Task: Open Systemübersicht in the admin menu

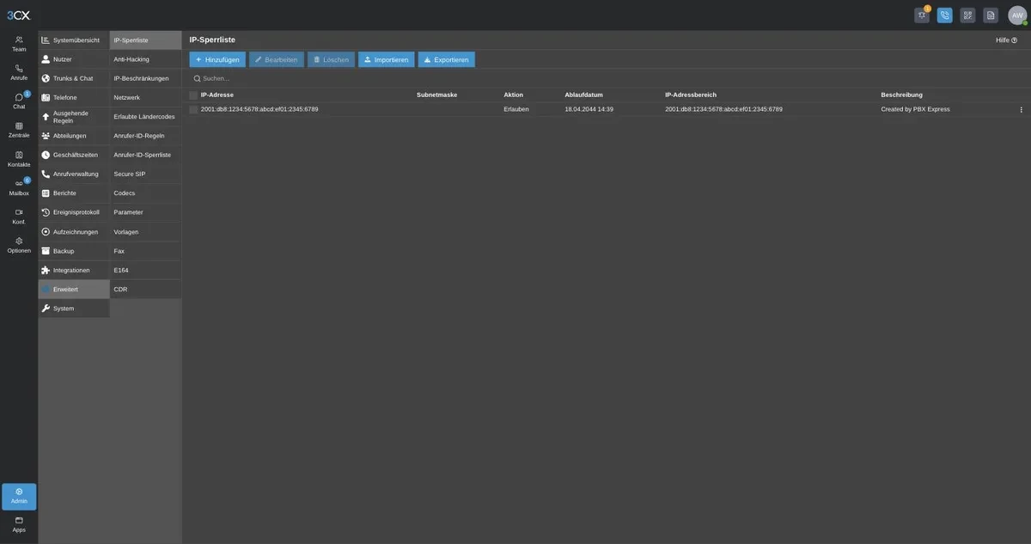Action: (x=74, y=40)
